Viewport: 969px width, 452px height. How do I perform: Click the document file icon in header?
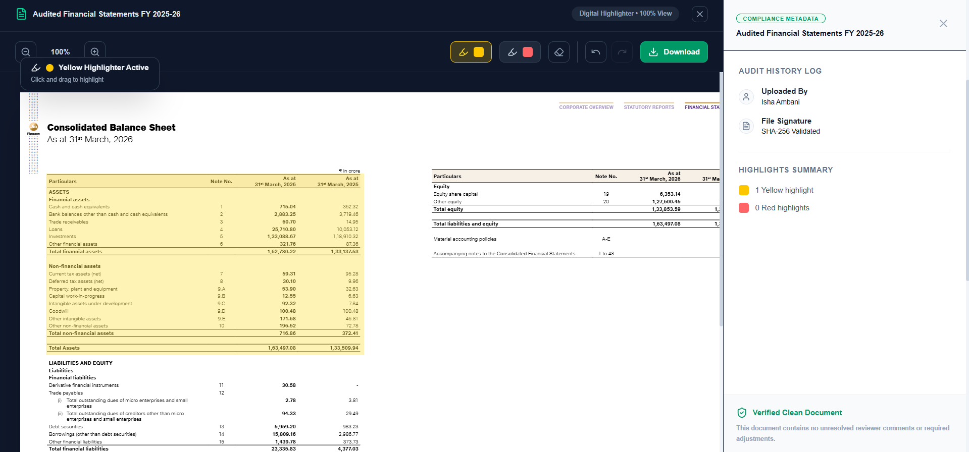(21, 14)
